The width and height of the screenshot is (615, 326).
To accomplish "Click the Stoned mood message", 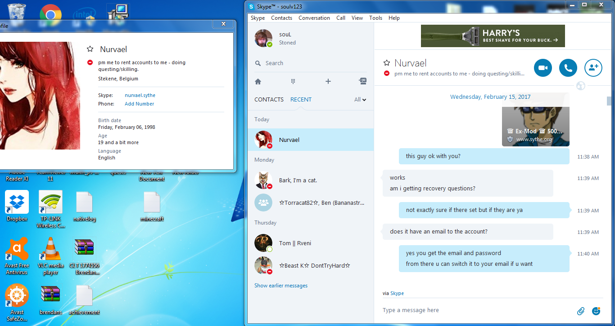I will [287, 43].
